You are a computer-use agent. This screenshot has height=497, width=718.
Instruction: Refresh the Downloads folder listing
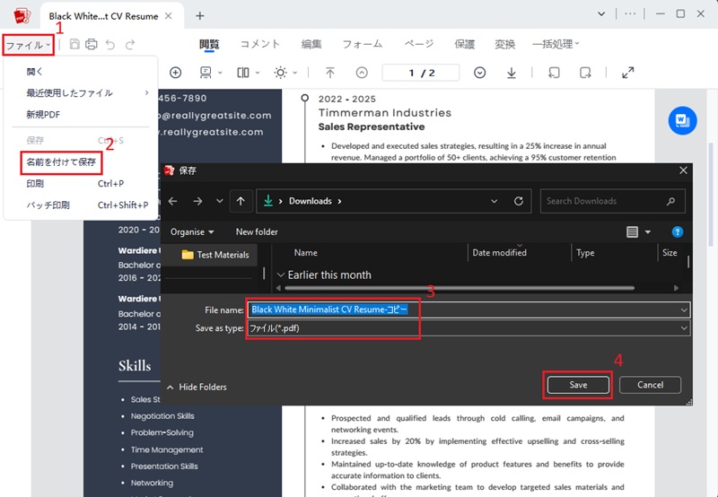pyautogui.click(x=519, y=201)
